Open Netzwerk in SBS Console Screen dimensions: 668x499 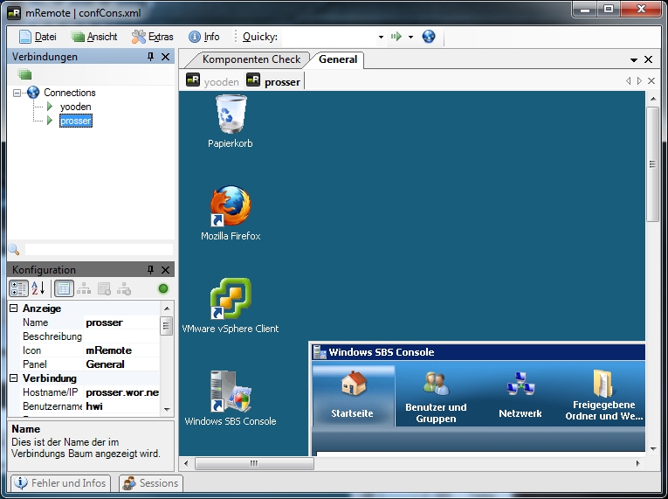click(x=520, y=395)
